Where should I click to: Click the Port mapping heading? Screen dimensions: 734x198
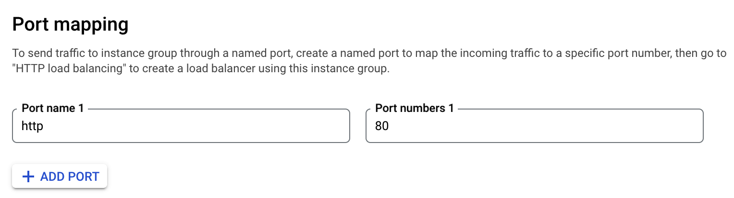70,24
